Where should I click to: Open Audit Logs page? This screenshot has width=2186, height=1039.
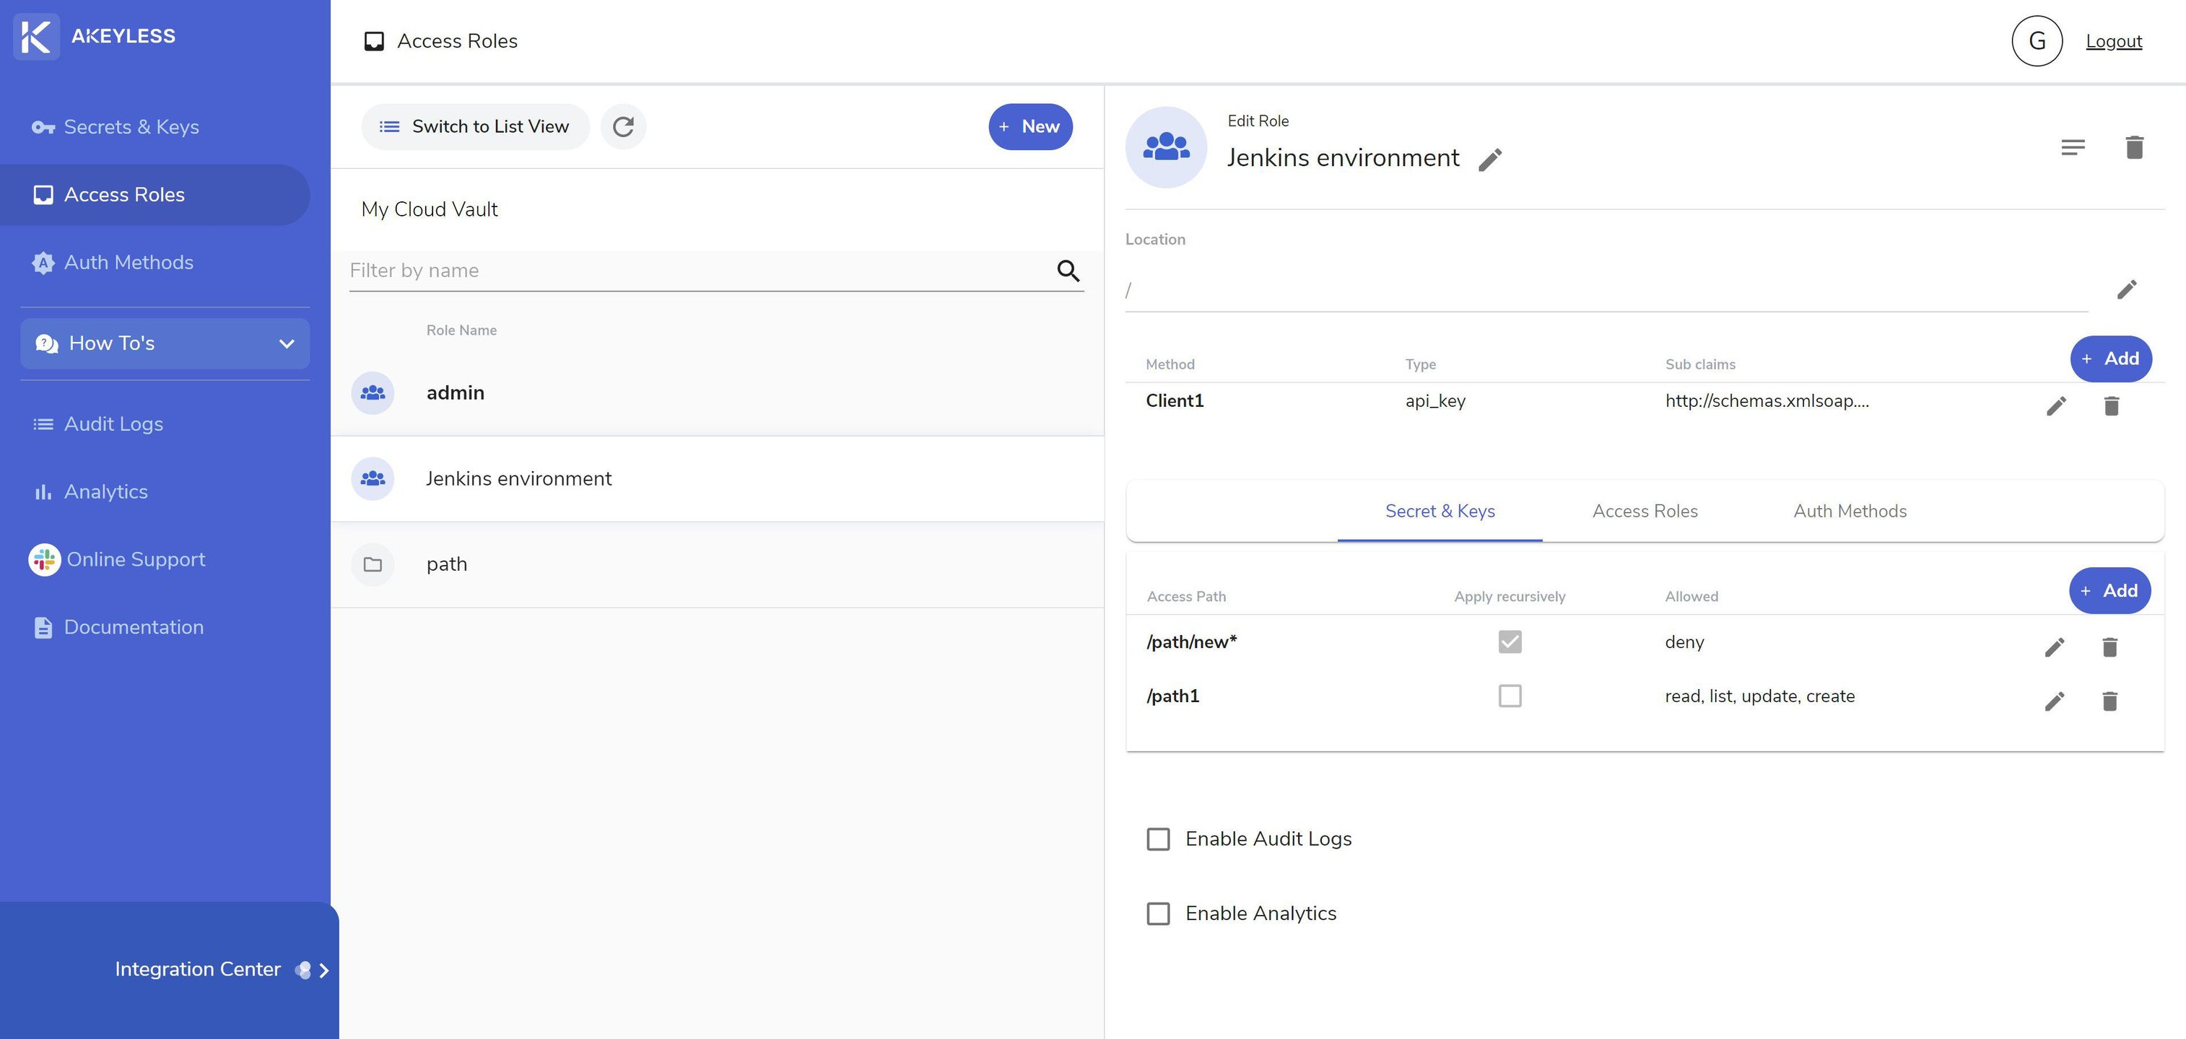click(x=97, y=424)
